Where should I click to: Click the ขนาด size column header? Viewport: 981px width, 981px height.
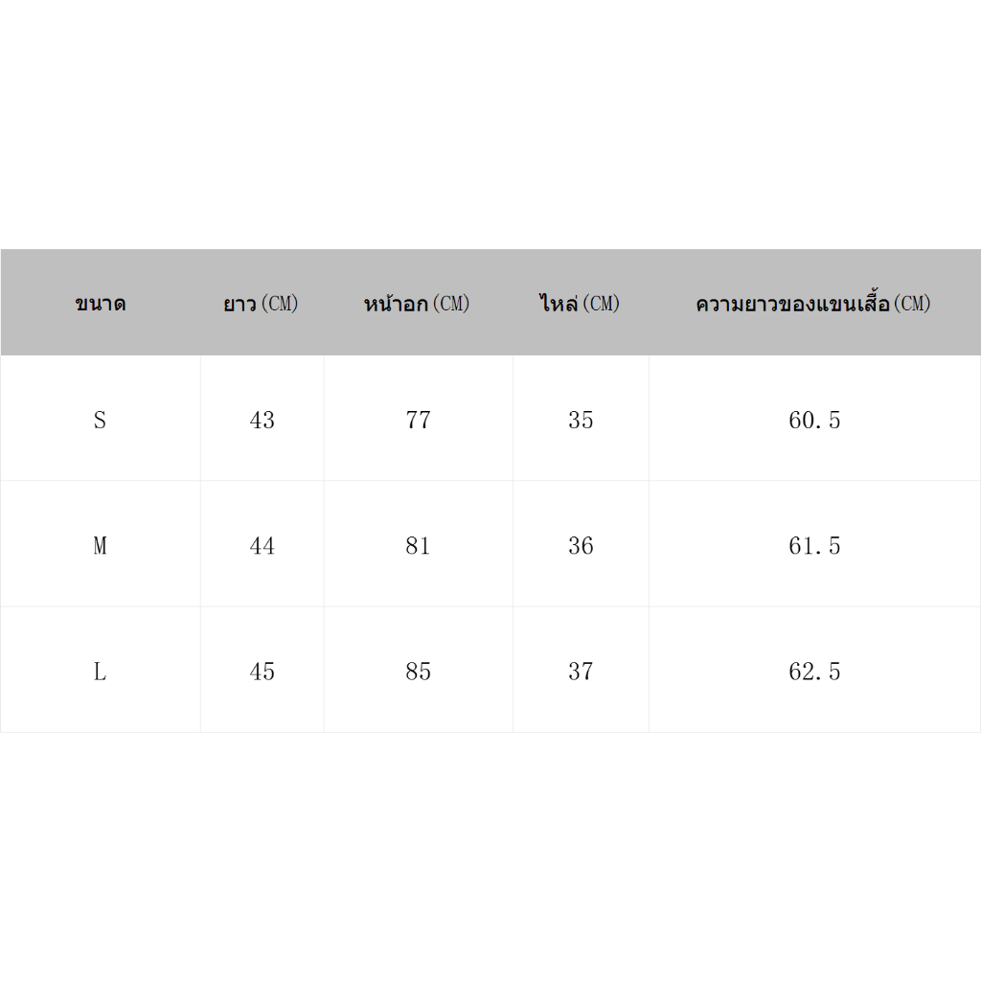(x=100, y=304)
